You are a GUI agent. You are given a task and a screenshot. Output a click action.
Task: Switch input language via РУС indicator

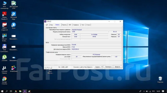pyautogui.click(x=153, y=91)
